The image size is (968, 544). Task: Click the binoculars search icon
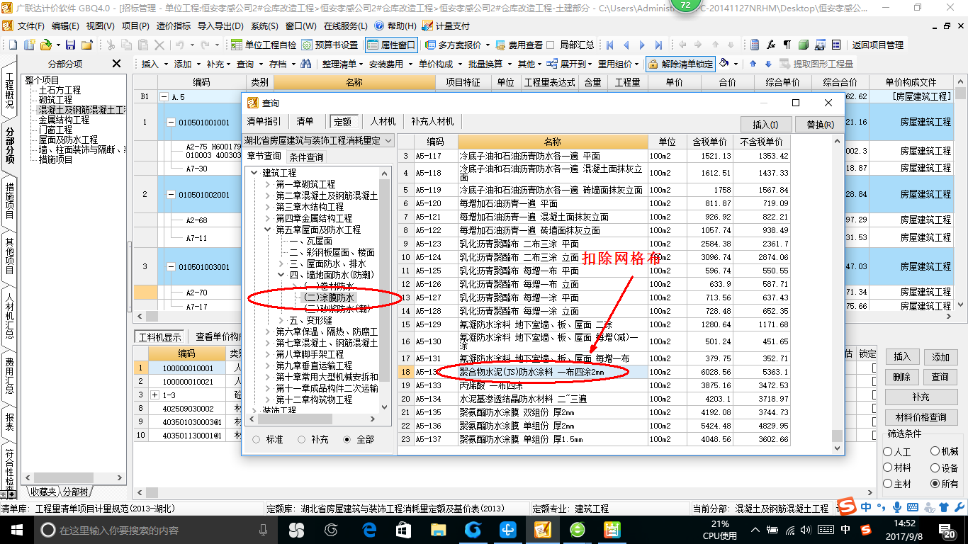coord(305,64)
